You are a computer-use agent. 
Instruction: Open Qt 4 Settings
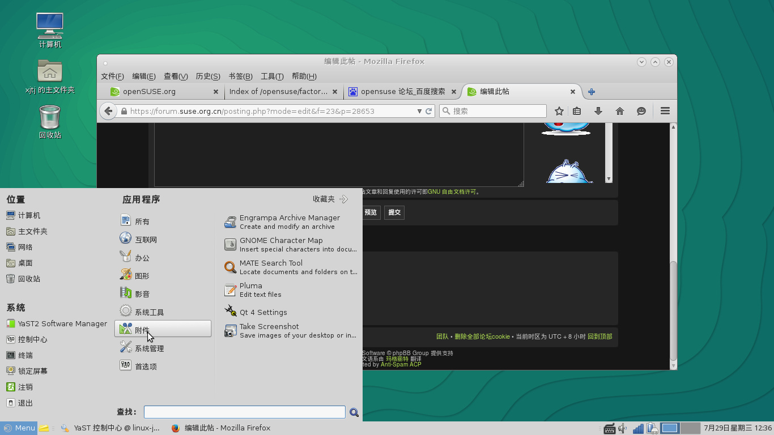click(291, 312)
